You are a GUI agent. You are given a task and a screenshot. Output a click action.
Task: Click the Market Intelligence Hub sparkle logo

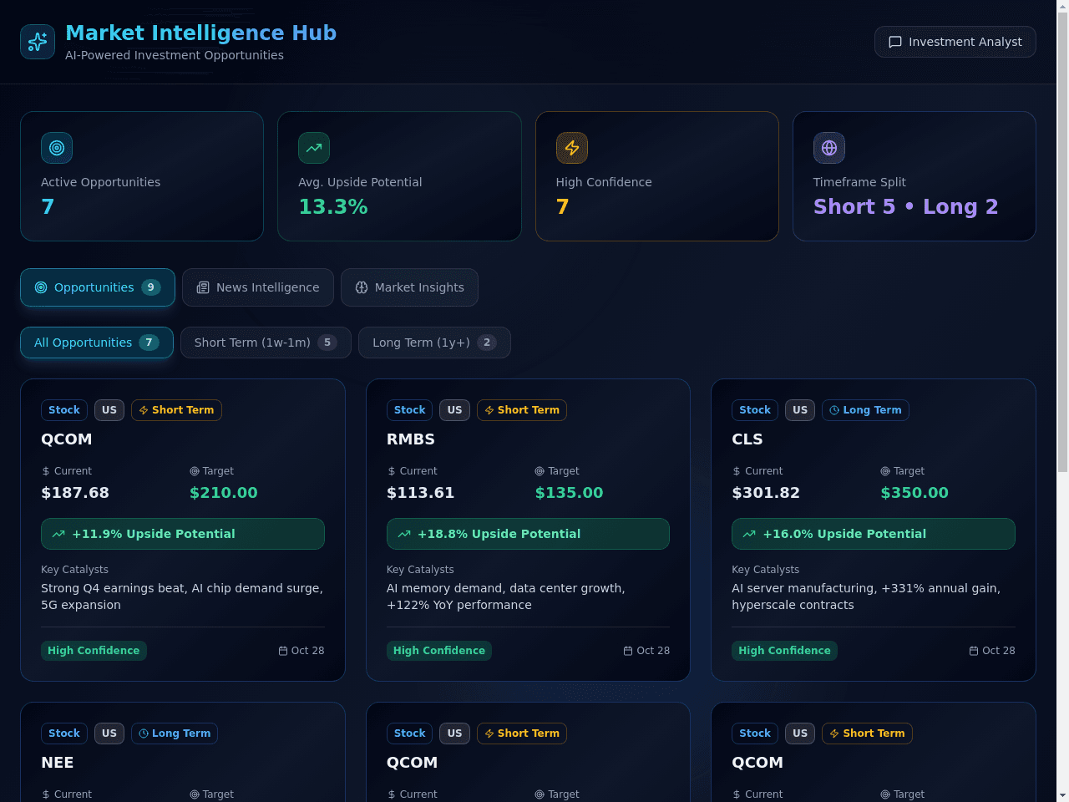click(38, 42)
